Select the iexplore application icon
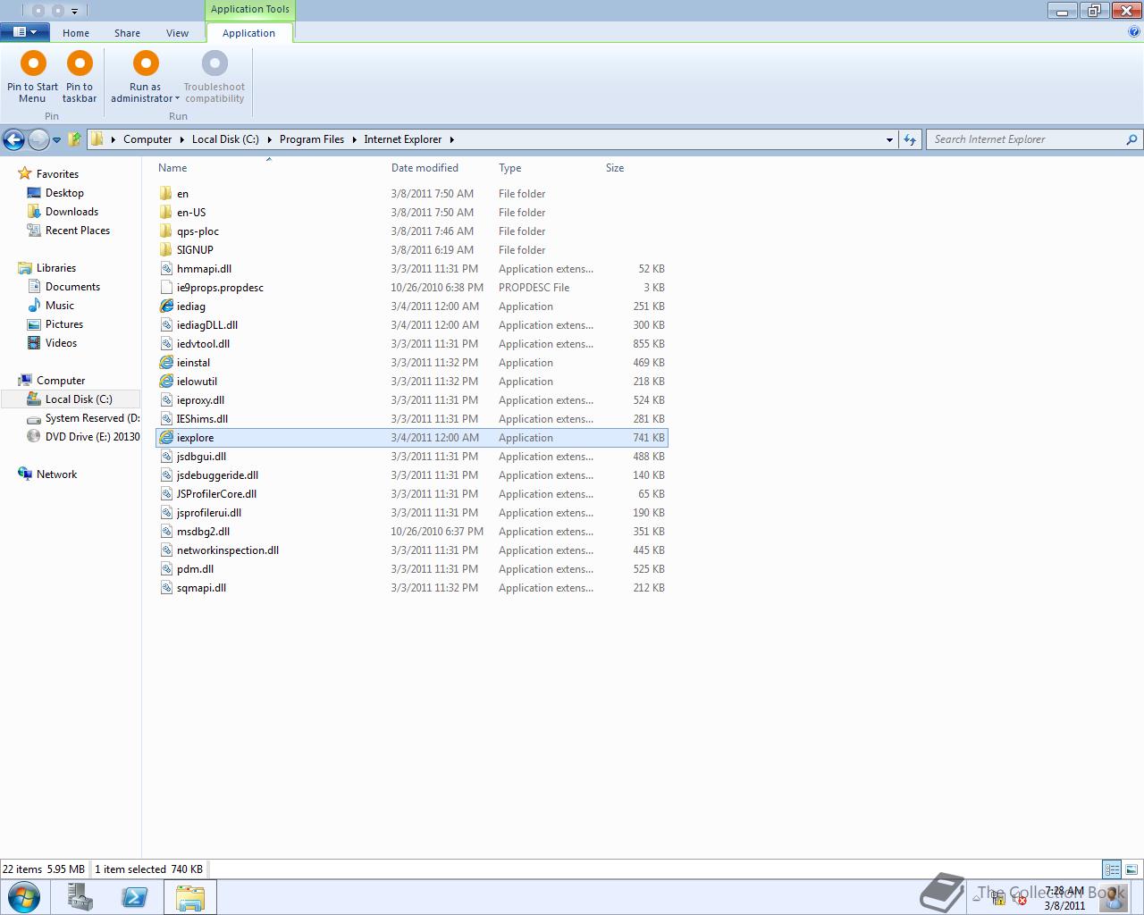The height and width of the screenshot is (915, 1144). click(x=166, y=438)
